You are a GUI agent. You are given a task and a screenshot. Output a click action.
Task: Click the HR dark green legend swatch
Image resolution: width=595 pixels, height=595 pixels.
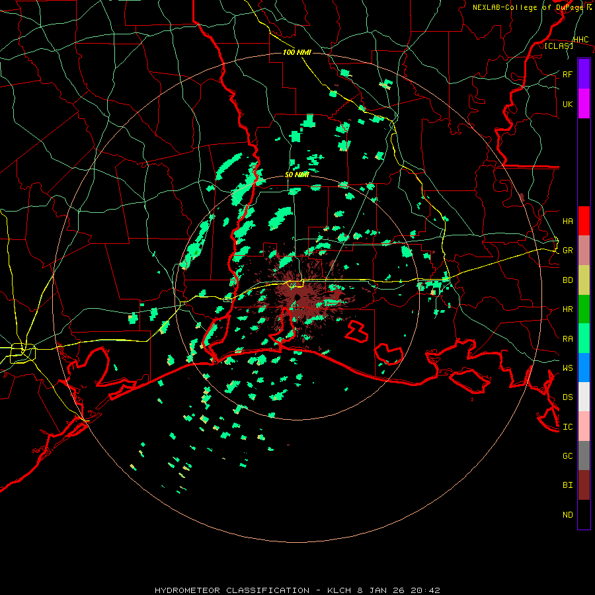coord(584,309)
